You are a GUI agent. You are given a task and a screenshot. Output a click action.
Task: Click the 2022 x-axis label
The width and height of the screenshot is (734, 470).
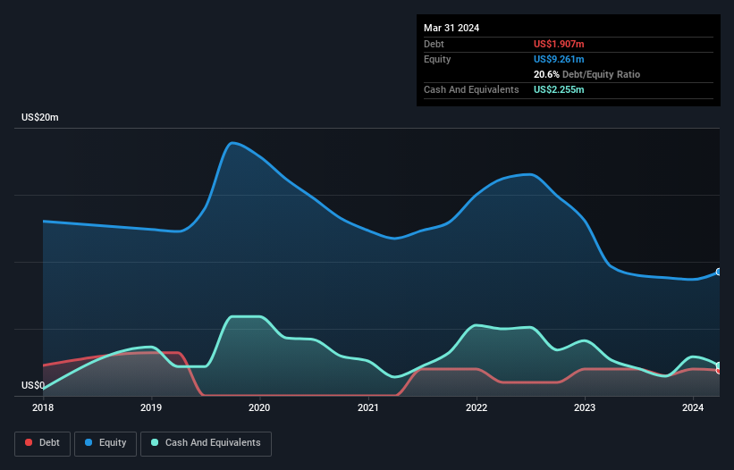pos(477,407)
